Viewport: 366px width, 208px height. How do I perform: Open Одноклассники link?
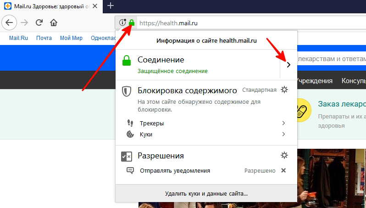point(103,38)
